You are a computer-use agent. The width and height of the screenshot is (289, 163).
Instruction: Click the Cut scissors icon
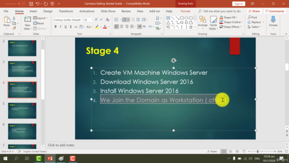(x=14, y=18)
